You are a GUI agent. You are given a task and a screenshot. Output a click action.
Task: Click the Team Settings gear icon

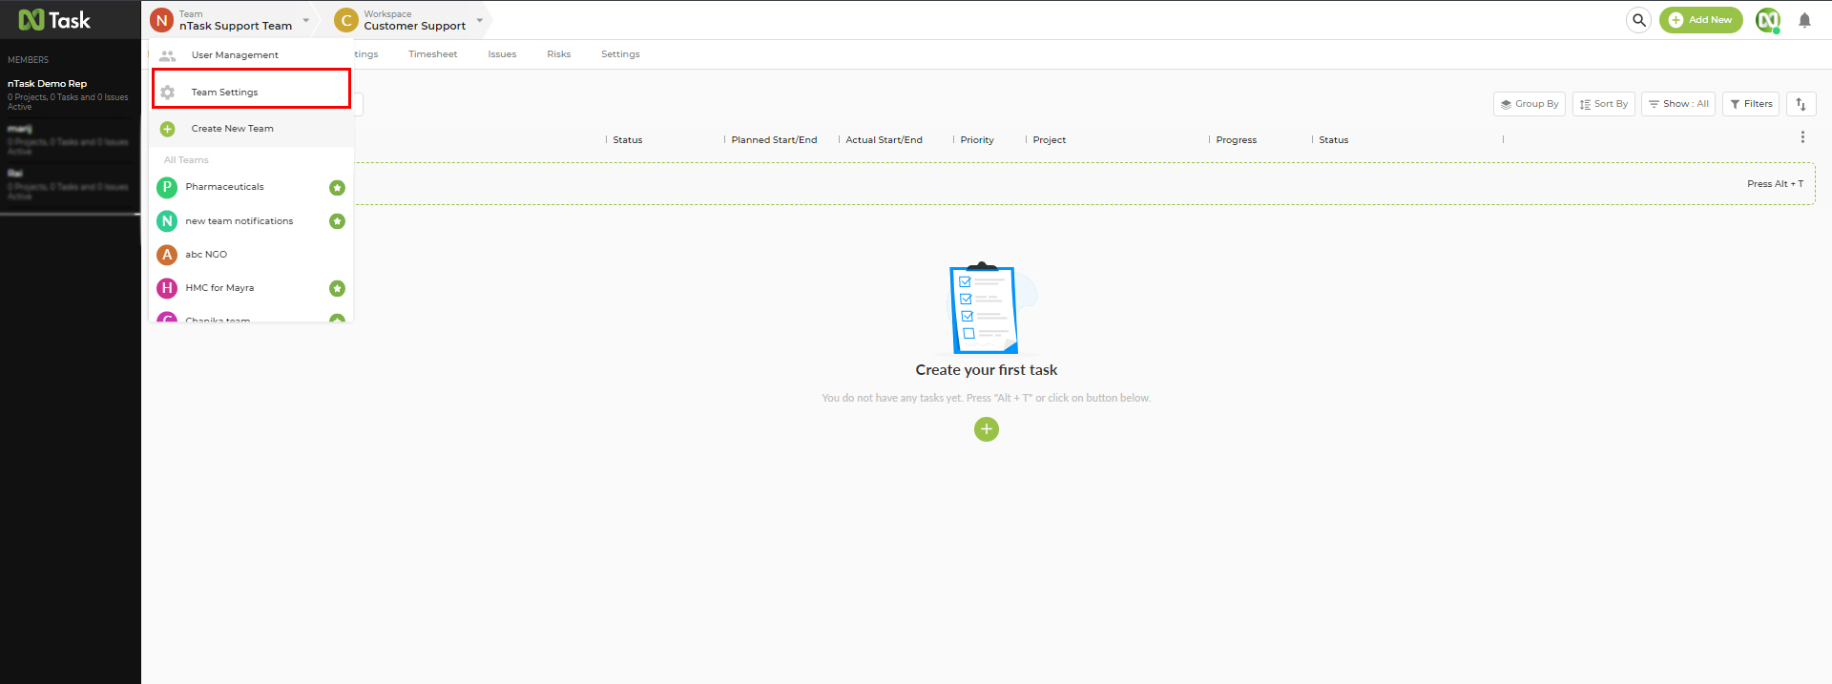(167, 93)
